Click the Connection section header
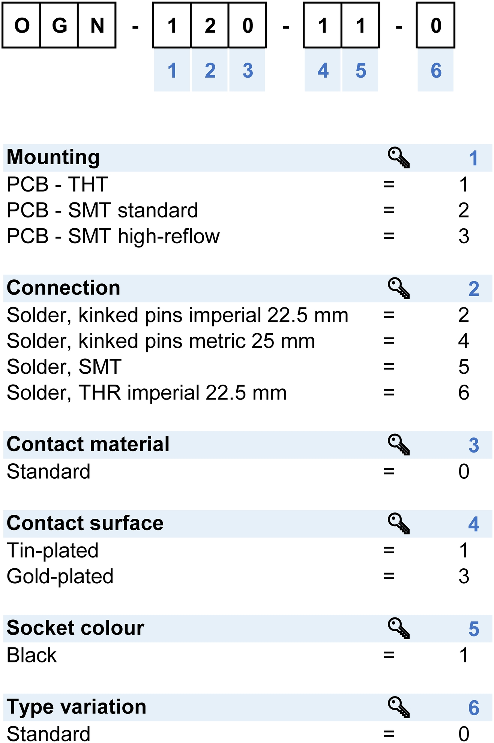Screen dimensions: 494x743 tap(247, 288)
